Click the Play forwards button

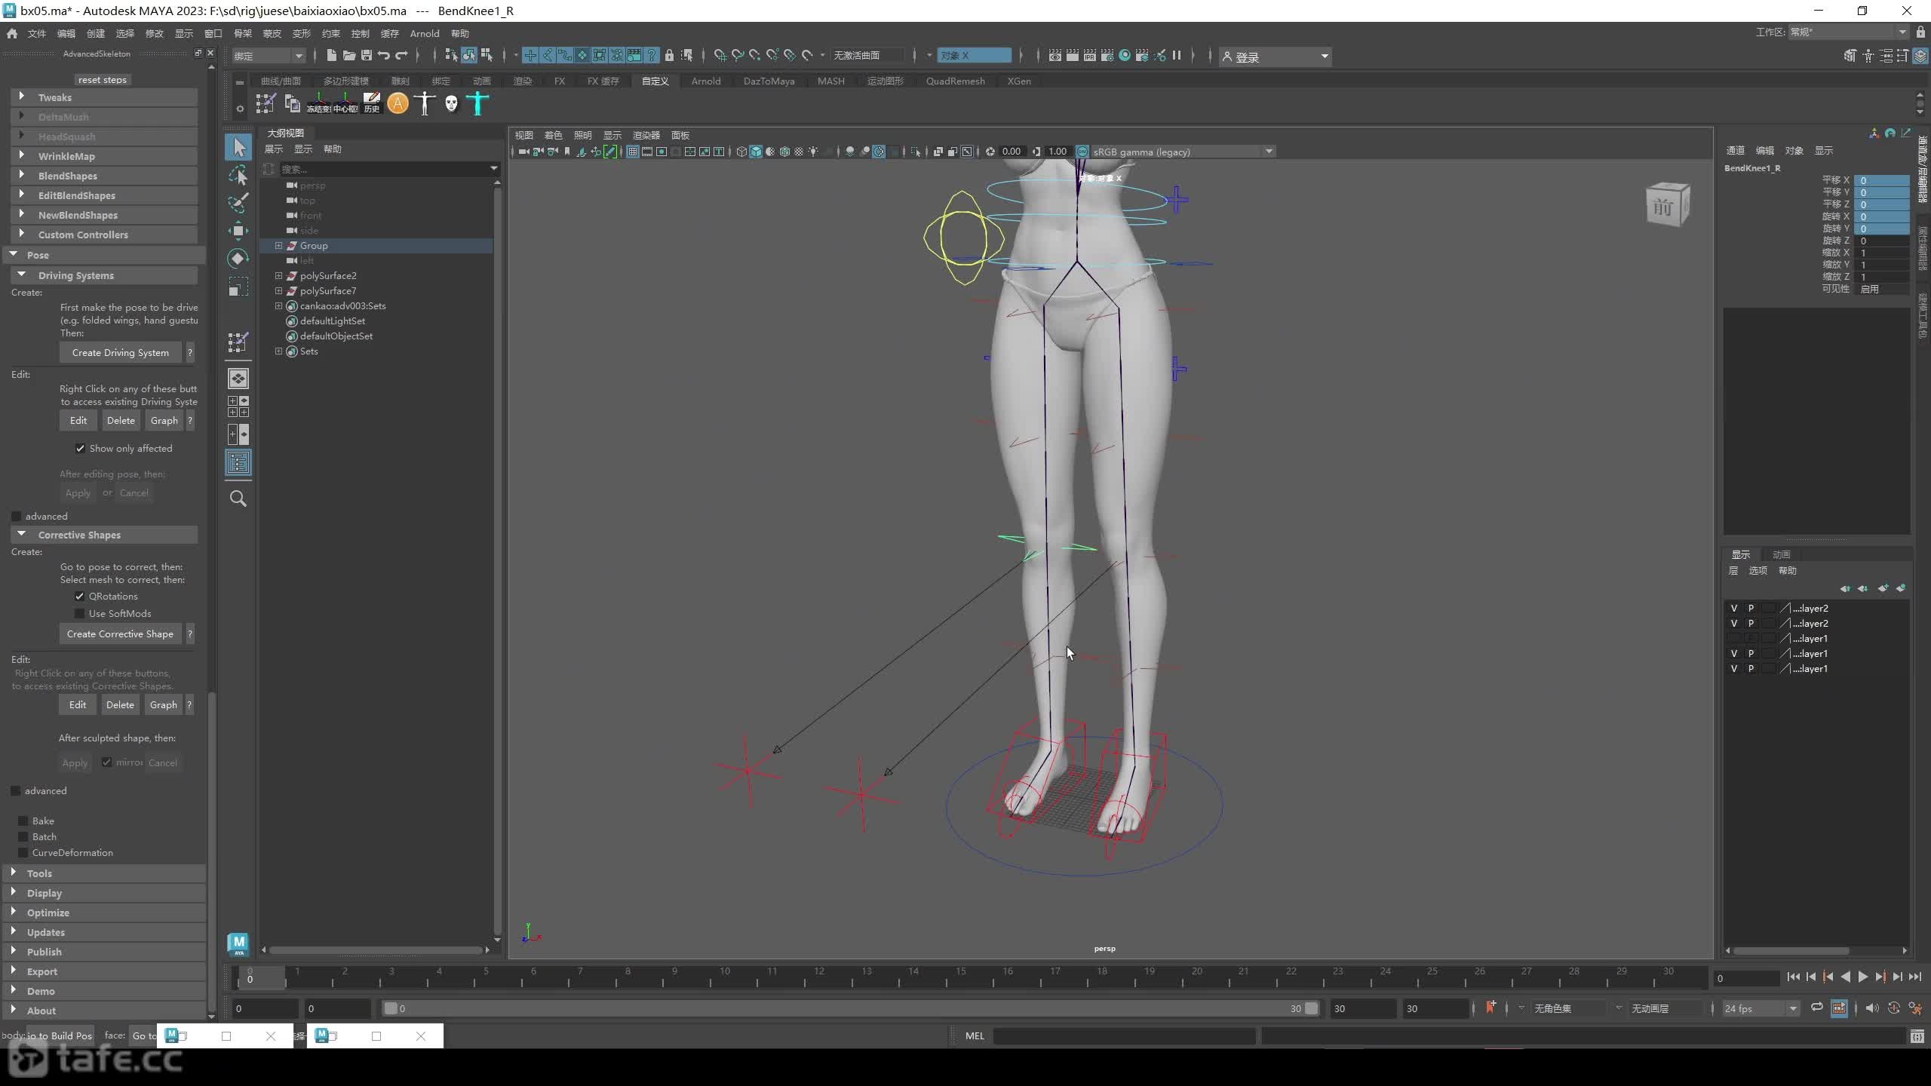(x=1862, y=977)
